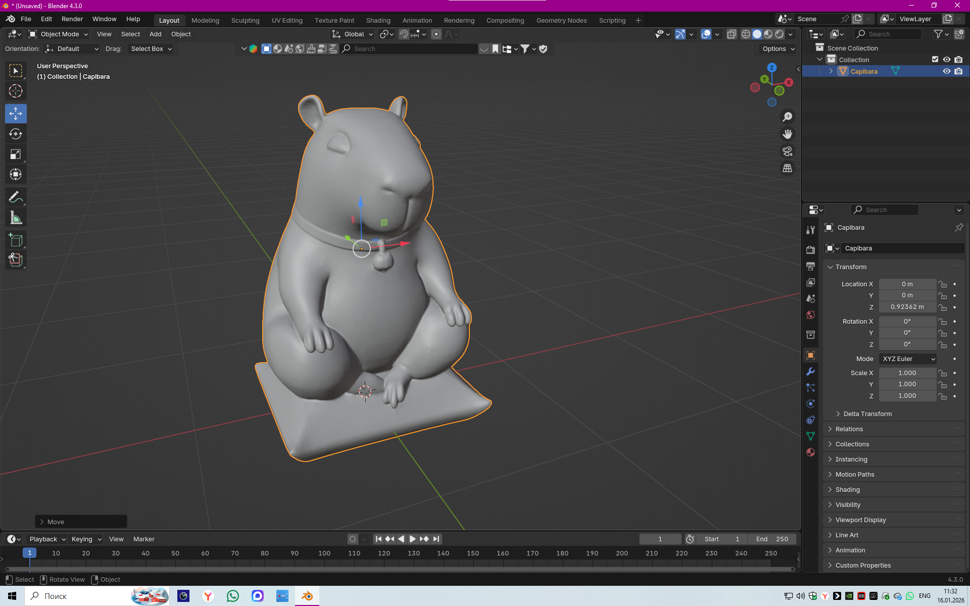Open the Select Box drag dropdown
Image resolution: width=970 pixels, height=606 pixels.
click(x=151, y=49)
